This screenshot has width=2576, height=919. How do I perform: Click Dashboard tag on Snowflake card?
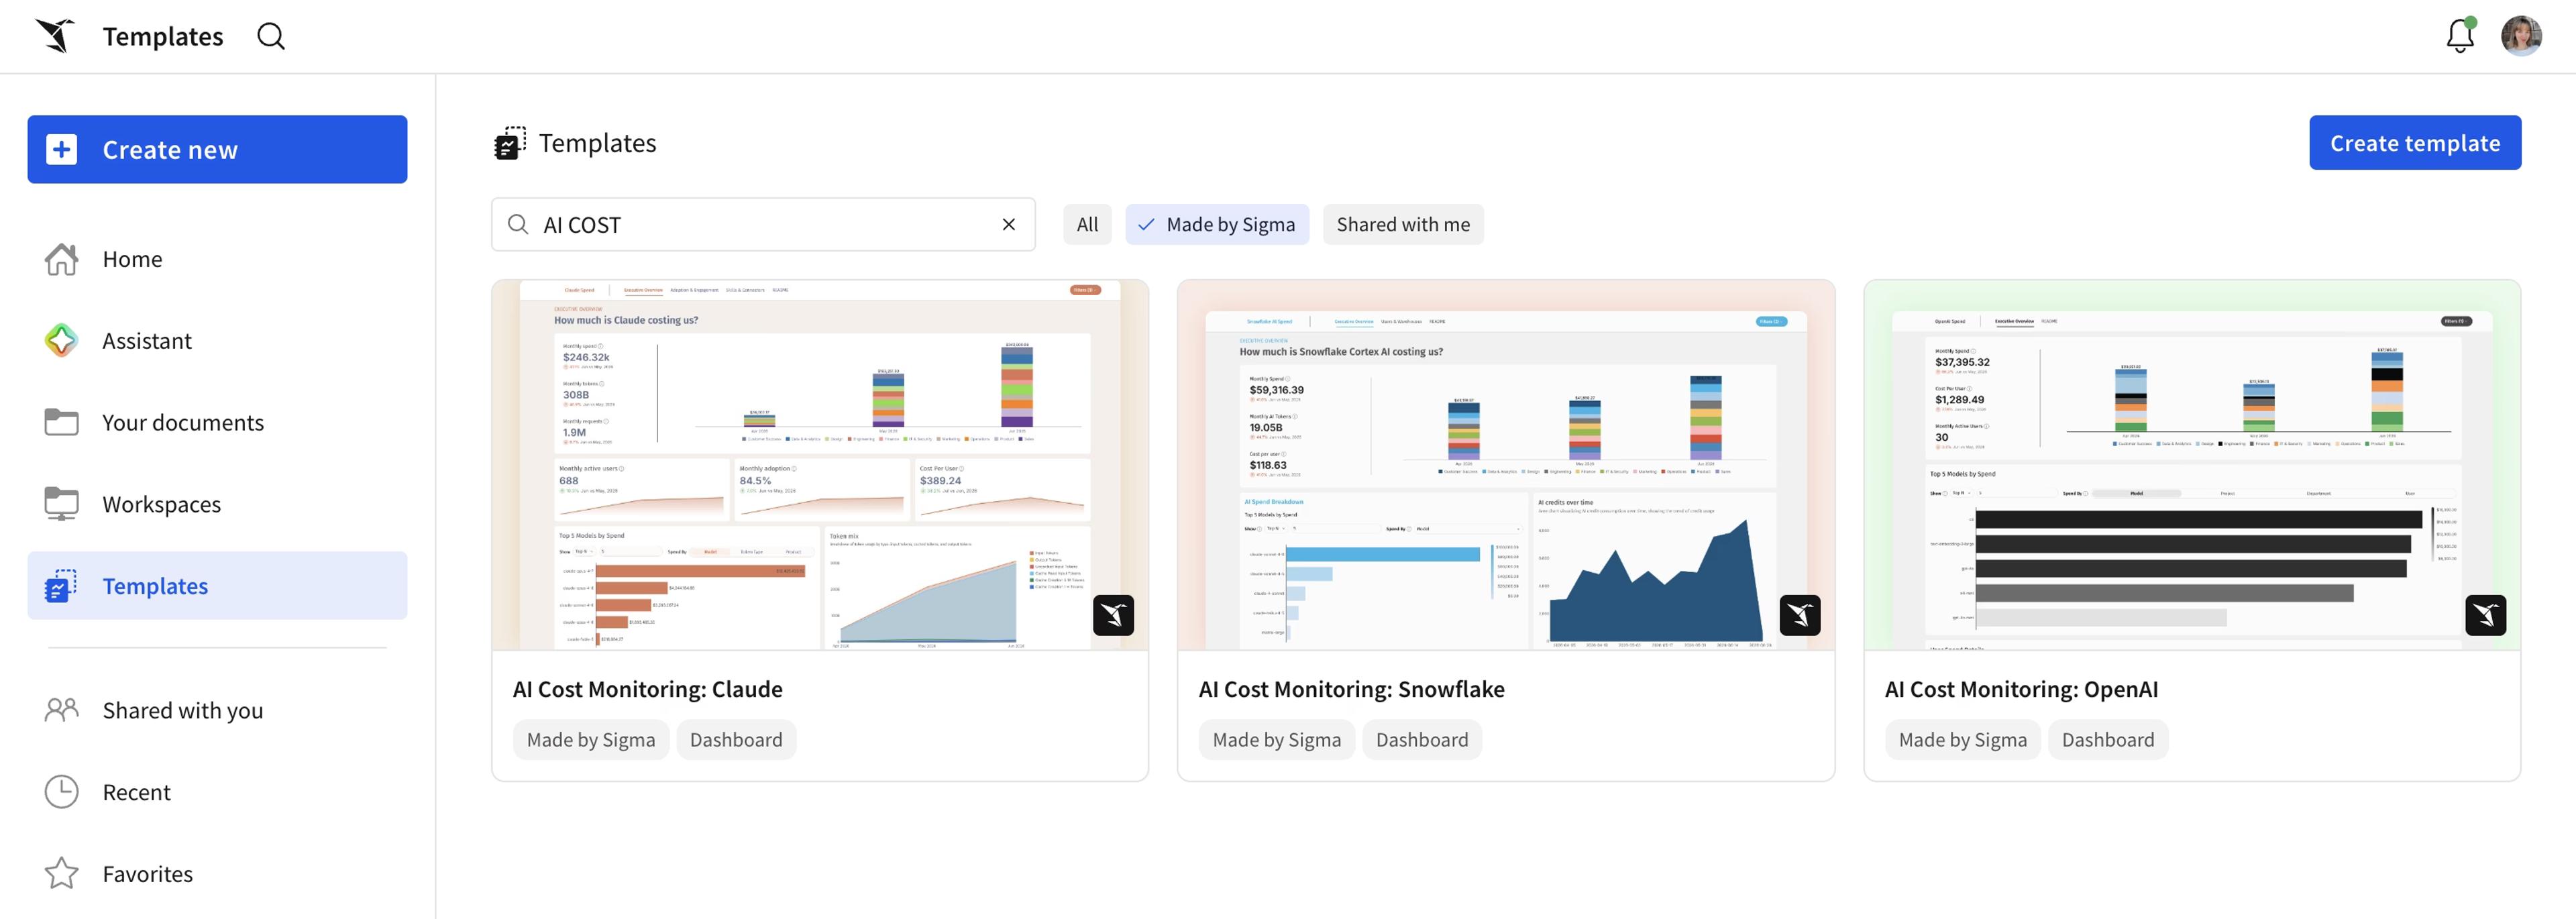click(1422, 740)
